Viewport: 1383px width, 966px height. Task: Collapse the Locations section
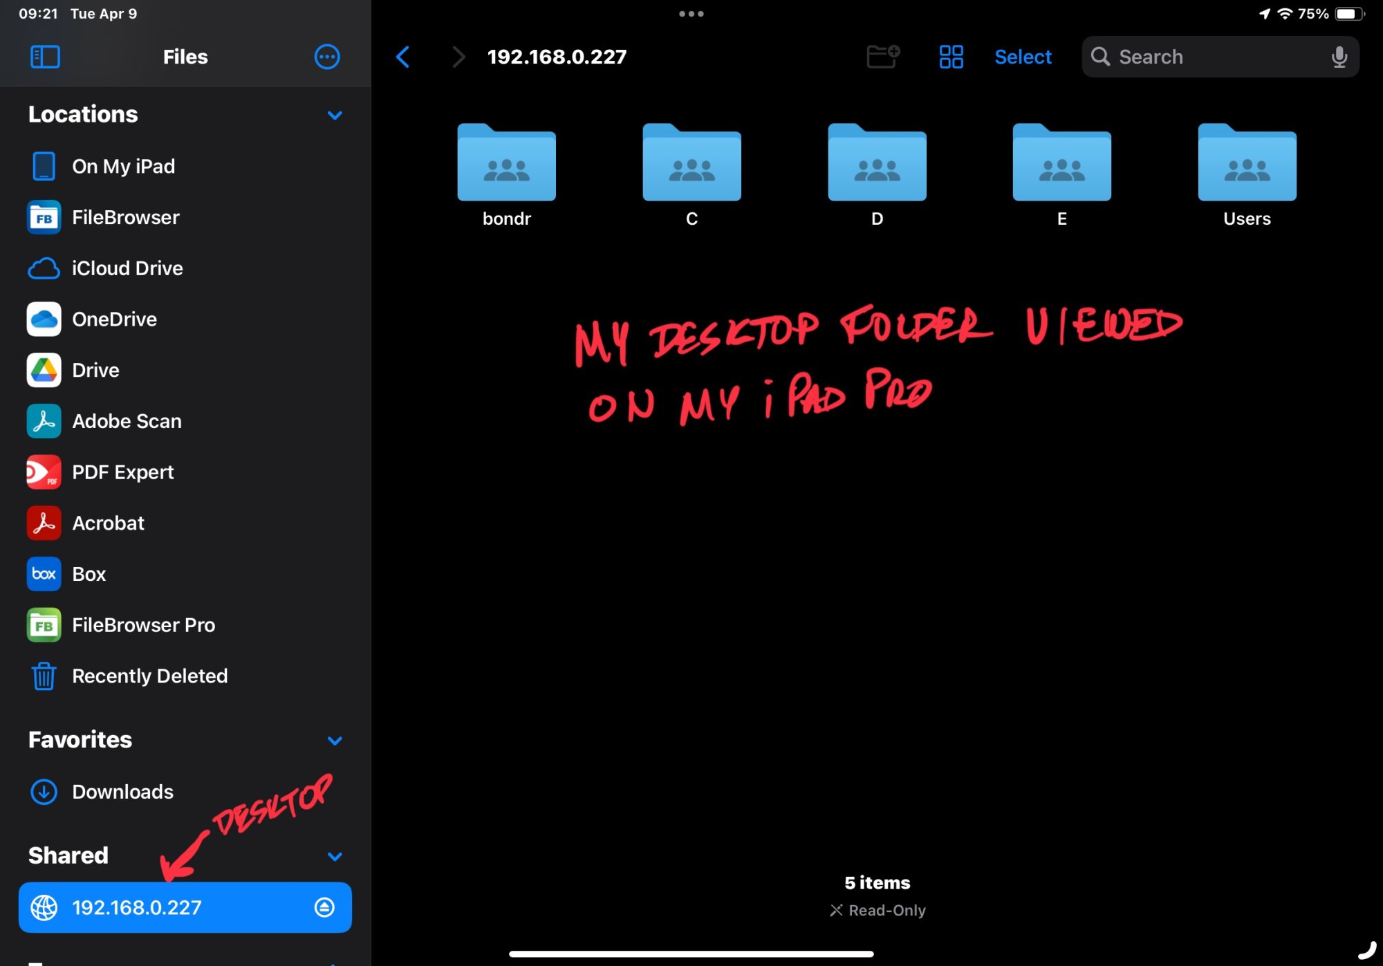[335, 115]
